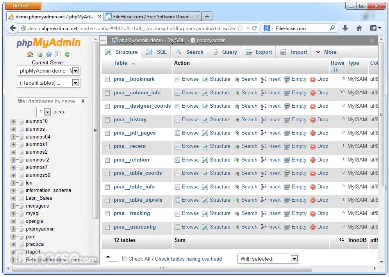Screen dimensions: 389x277
Task: Check the pma__tracking row checkbox
Action: [x=107, y=214]
